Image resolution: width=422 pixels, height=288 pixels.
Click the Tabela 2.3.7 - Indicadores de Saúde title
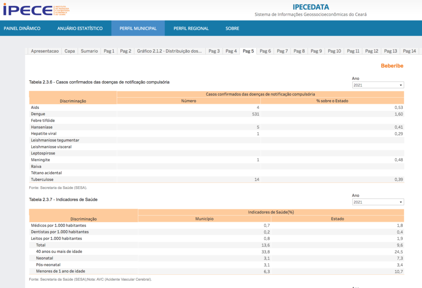coord(63,199)
